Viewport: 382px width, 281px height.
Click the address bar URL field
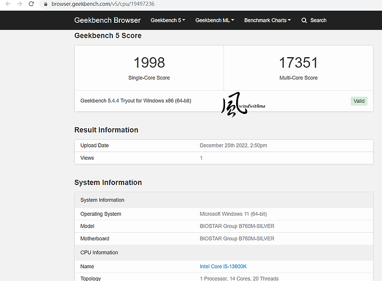210,4
